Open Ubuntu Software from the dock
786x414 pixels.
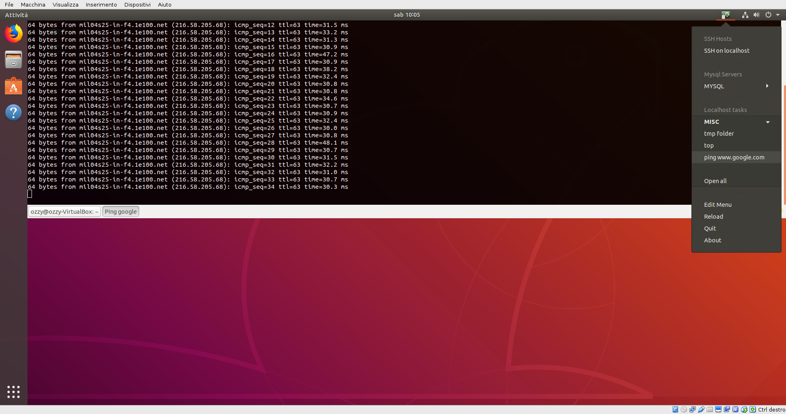click(x=14, y=86)
